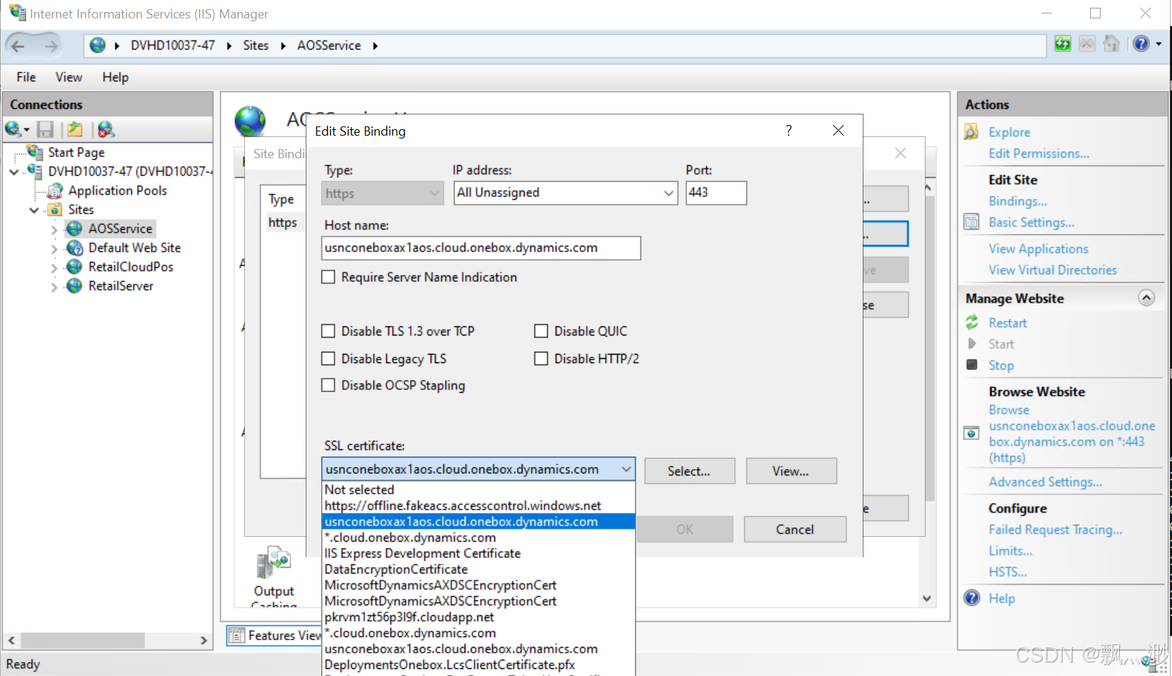This screenshot has height=676, width=1172.
Task: Click the Edit Site Binding help question mark
Action: [789, 131]
